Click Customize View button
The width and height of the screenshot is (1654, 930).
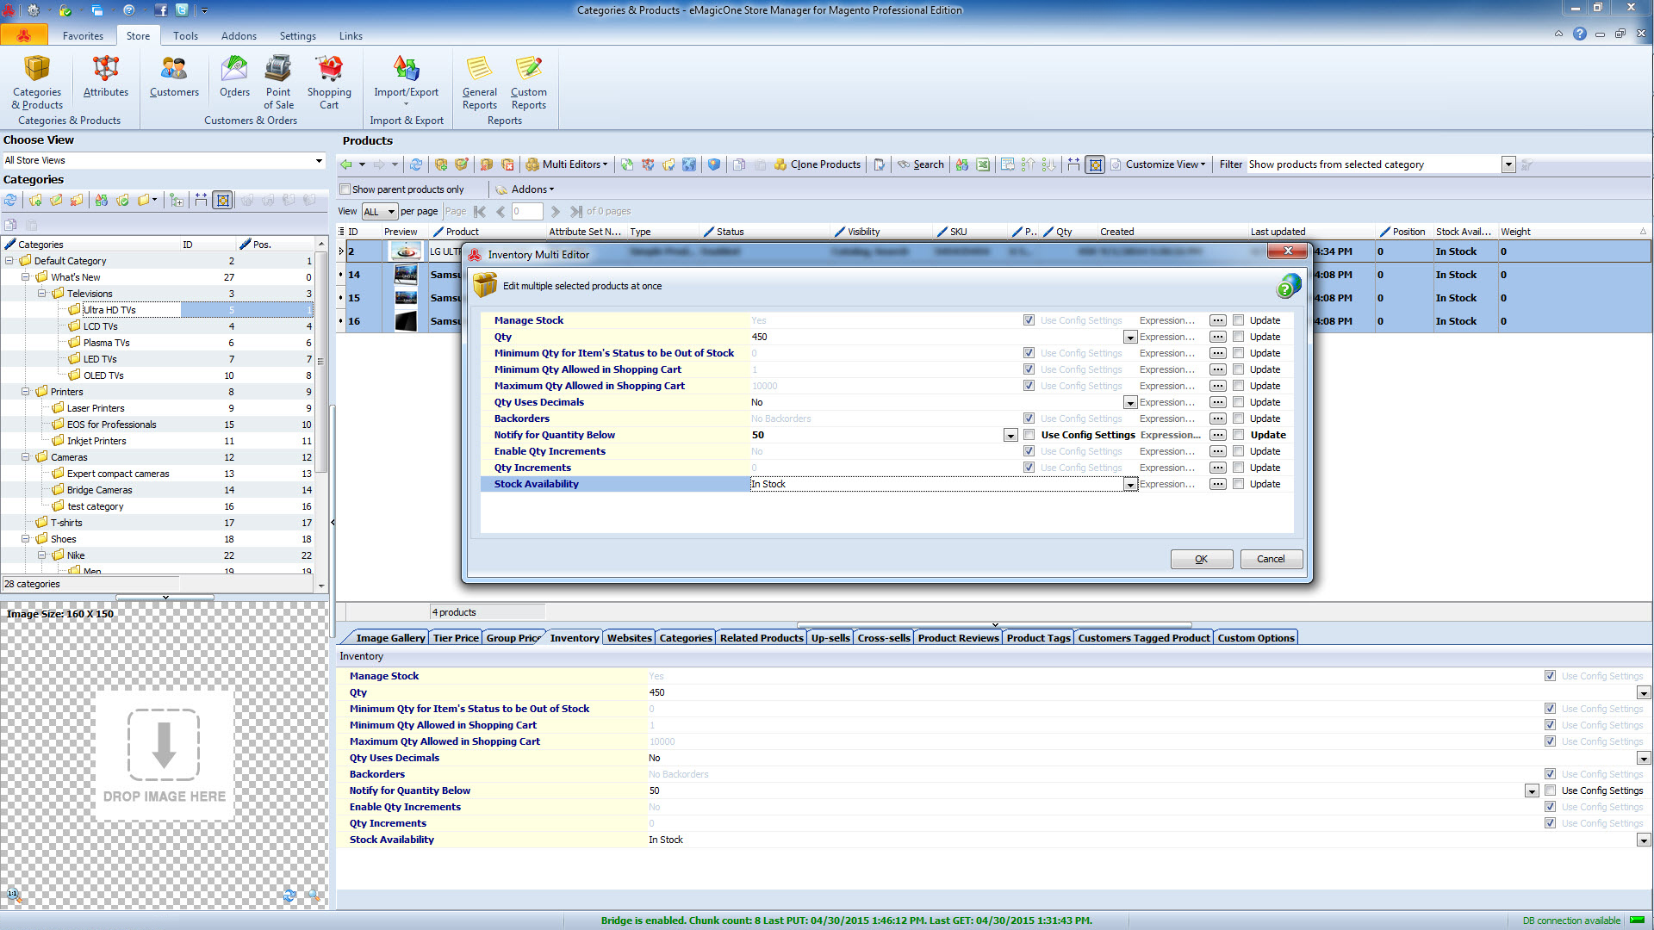point(1159,164)
